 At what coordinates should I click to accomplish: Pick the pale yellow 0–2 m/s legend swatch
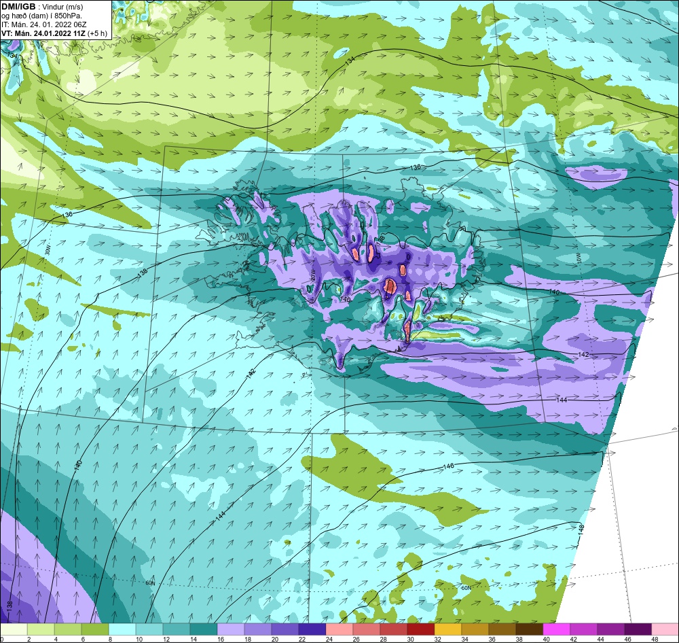pos(14,629)
